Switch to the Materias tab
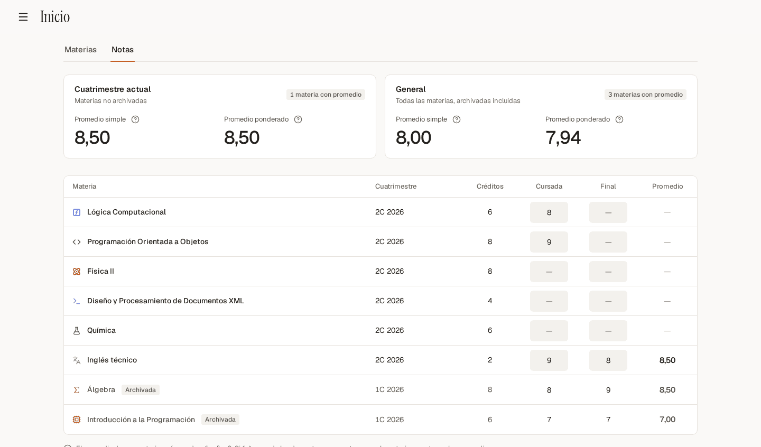The image size is (761, 447). 80,50
